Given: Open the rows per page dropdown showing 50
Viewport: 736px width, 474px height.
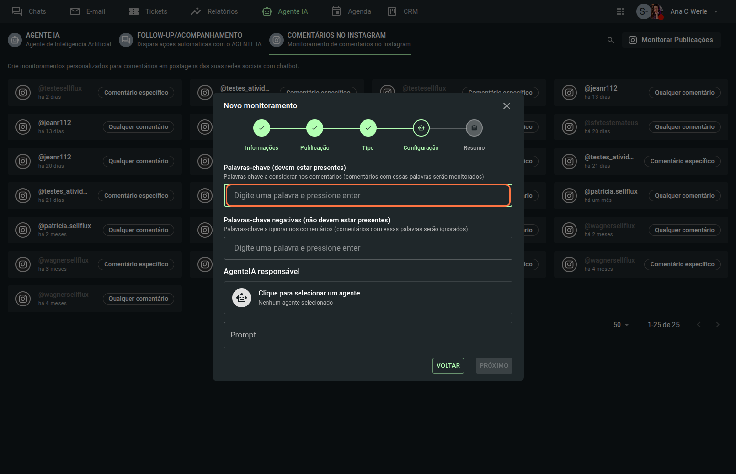Looking at the screenshot, I should coord(621,325).
